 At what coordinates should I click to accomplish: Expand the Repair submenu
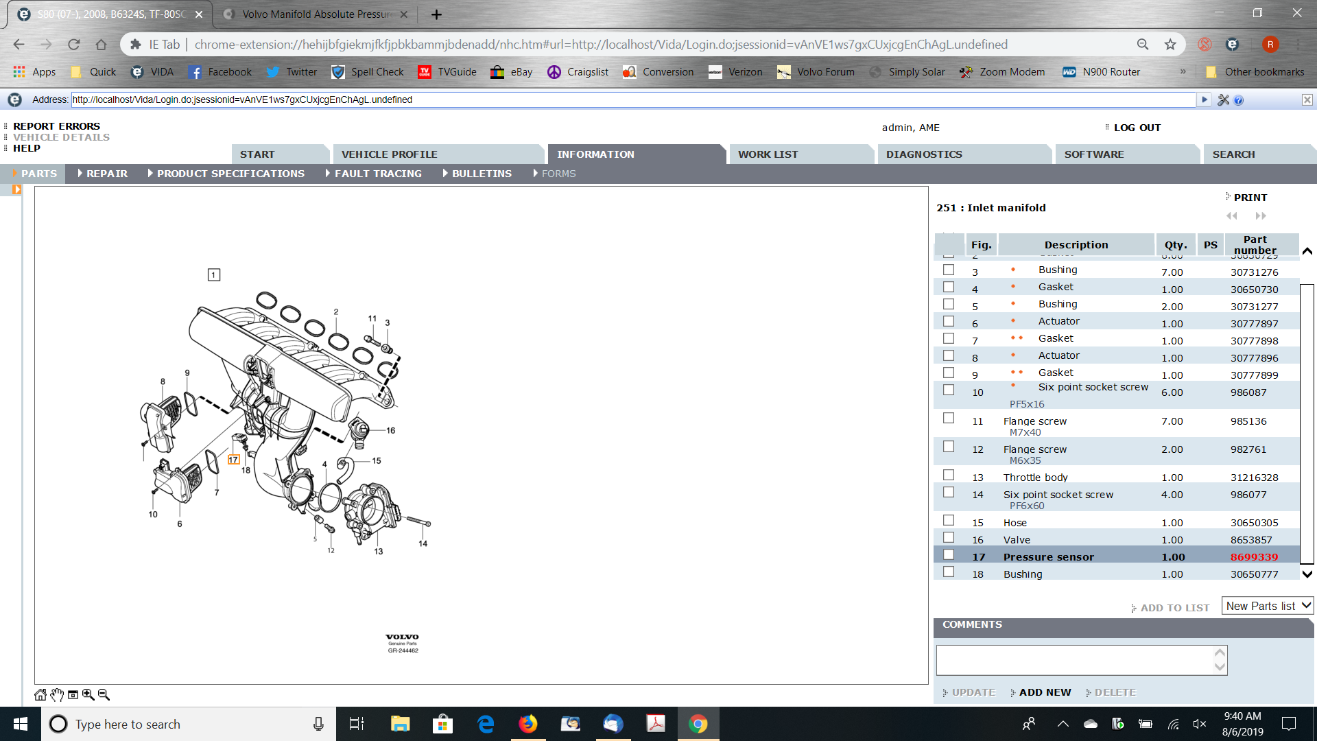click(x=102, y=174)
